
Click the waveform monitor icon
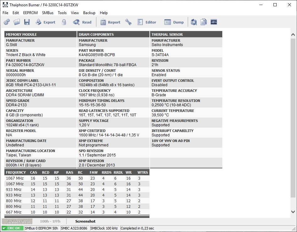click(214, 22)
